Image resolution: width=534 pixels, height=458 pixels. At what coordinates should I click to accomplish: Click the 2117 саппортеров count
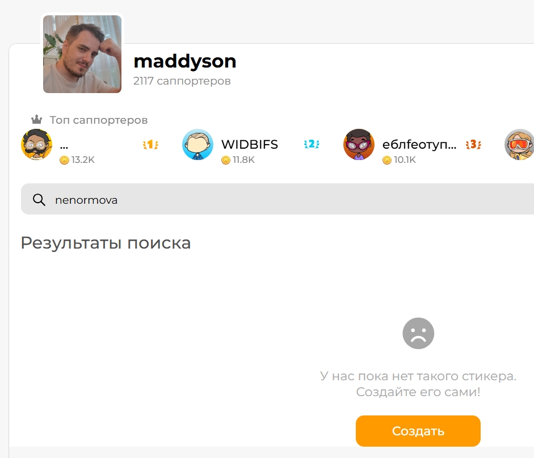(182, 81)
